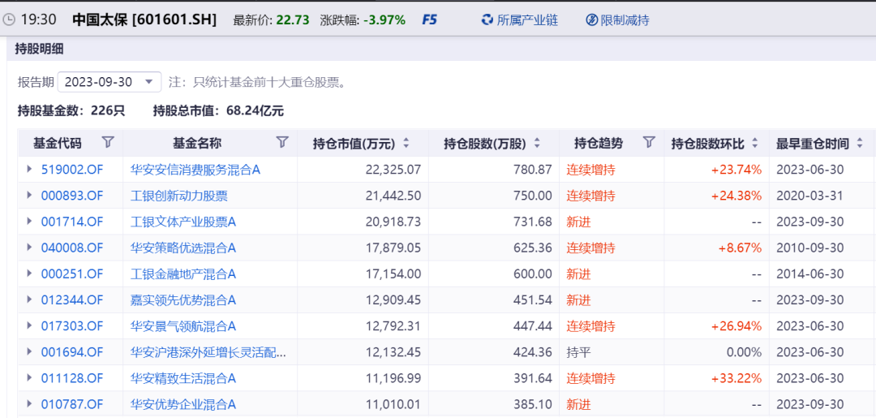Select change cell +33.22%
Viewport: 876px width, 418px height.
[x=736, y=378]
